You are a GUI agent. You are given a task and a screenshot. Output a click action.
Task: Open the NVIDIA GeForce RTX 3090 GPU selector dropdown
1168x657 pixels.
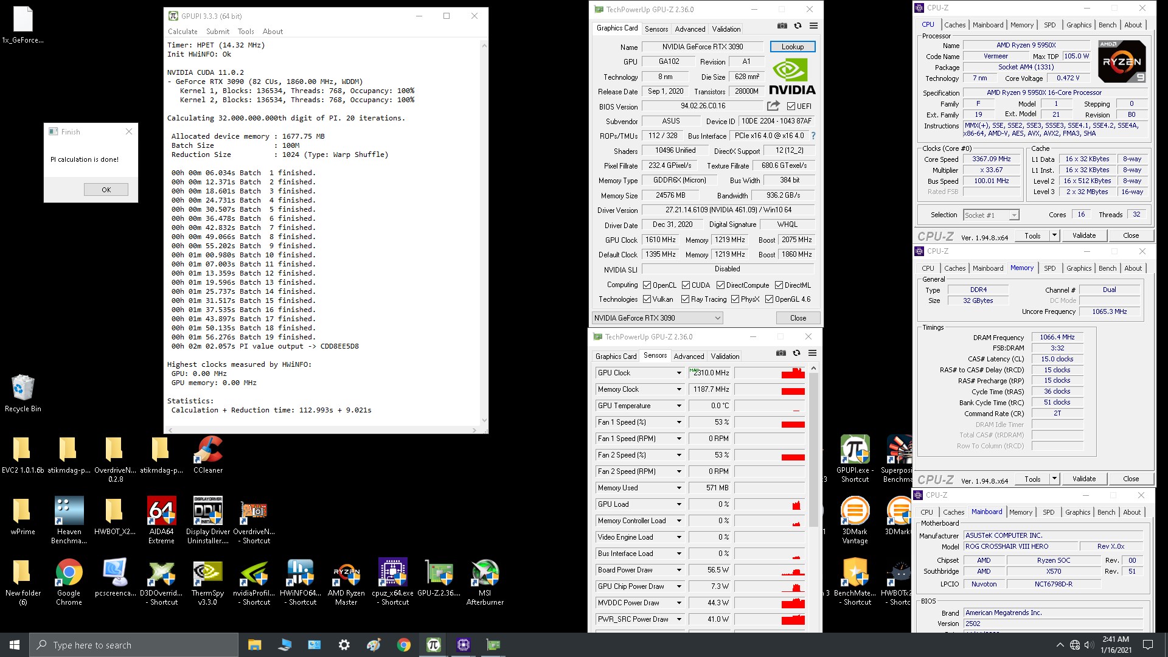(x=657, y=318)
